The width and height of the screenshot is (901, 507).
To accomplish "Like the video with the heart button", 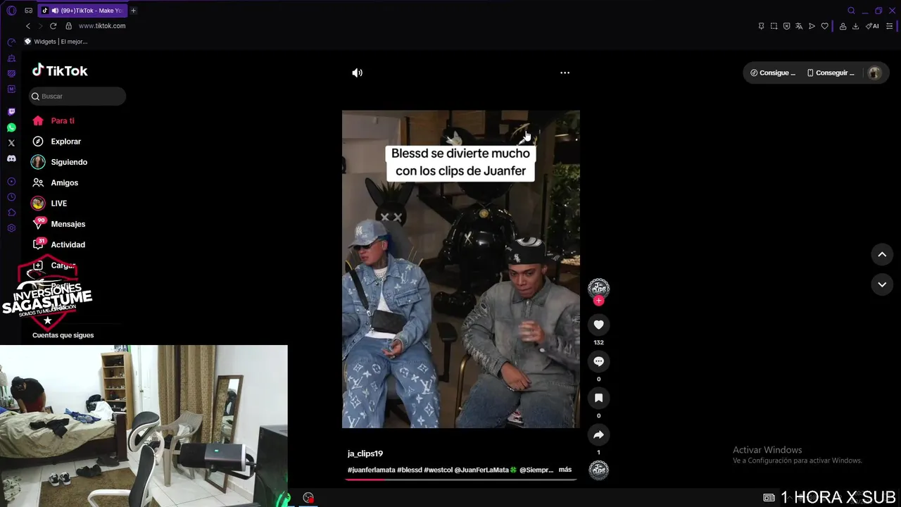I will click(598, 325).
